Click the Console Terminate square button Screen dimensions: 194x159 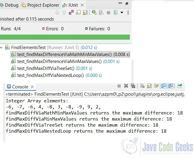[x=119, y=86]
